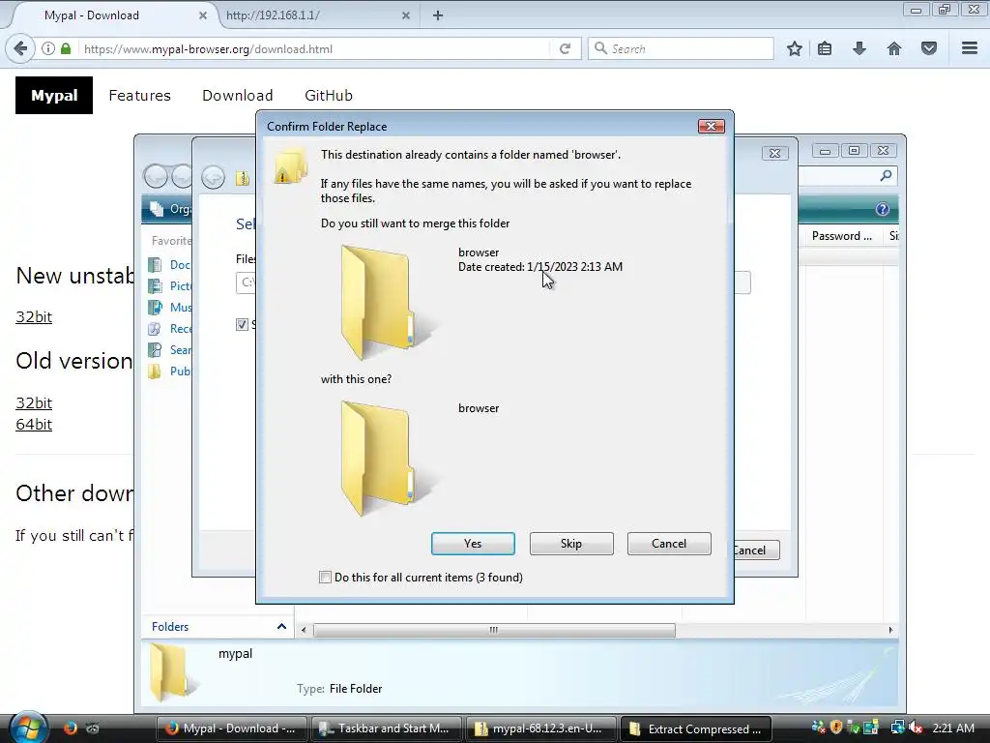Open the Download page menu item
Screen dimensions: 990x743
(238, 96)
